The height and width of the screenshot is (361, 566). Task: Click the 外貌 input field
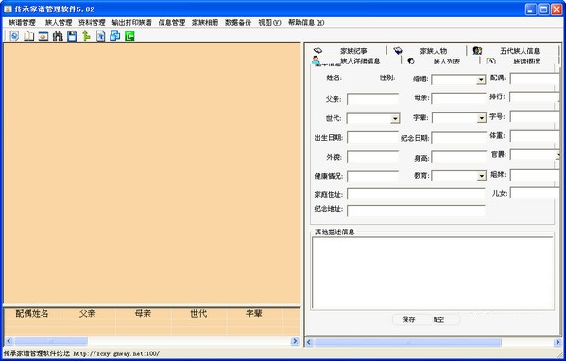pyautogui.click(x=372, y=157)
